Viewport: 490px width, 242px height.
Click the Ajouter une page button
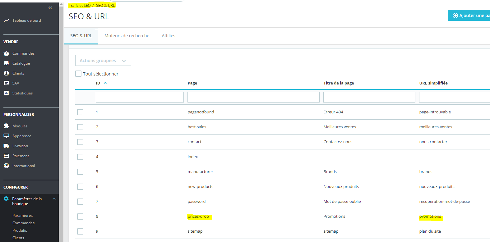(x=469, y=16)
